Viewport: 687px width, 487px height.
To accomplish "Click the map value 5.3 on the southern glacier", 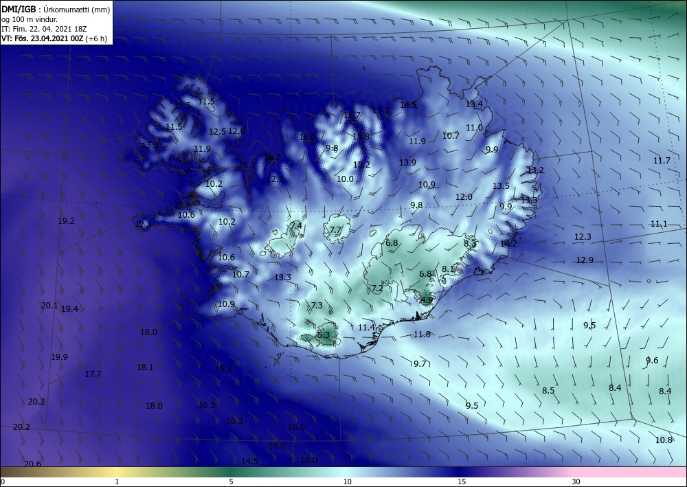I will (324, 335).
